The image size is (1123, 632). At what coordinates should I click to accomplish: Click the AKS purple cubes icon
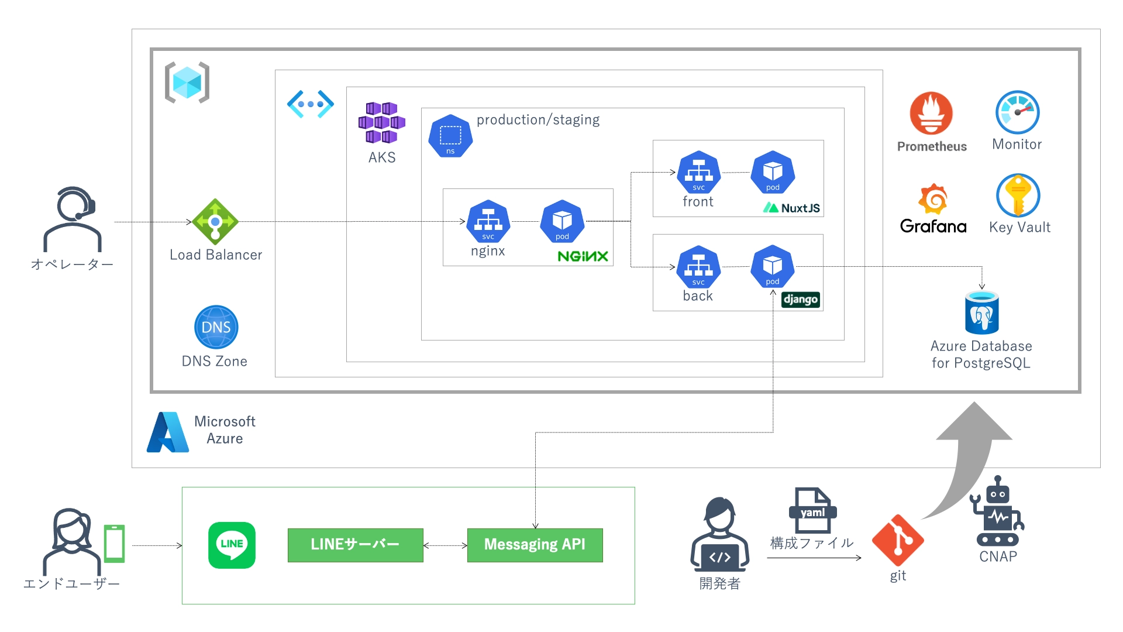point(381,123)
